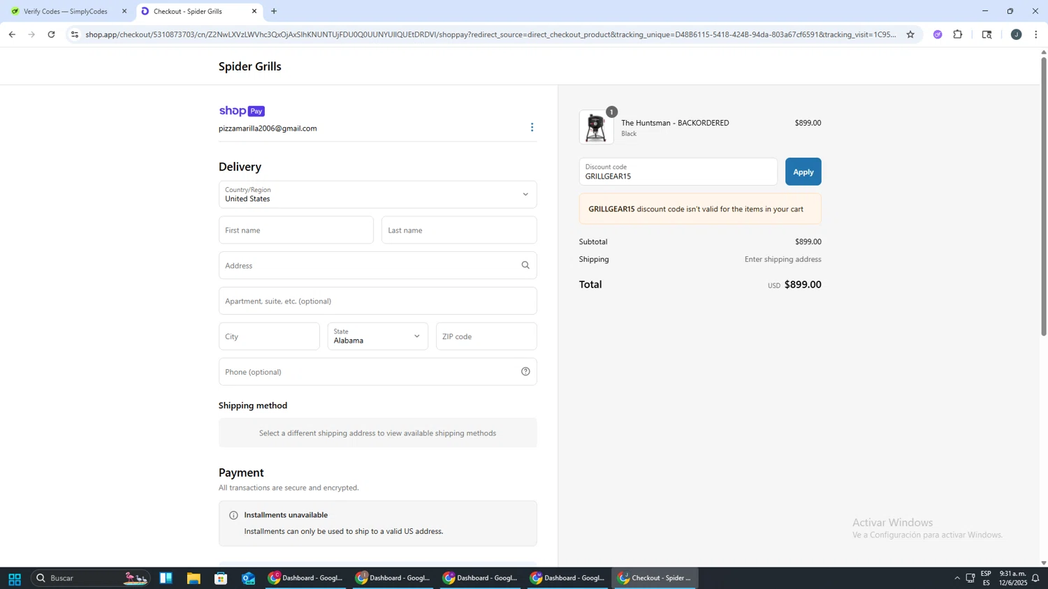Open the browser Extensions puzzle icon
The height and width of the screenshot is (589, 1048).
click(958, 34)
